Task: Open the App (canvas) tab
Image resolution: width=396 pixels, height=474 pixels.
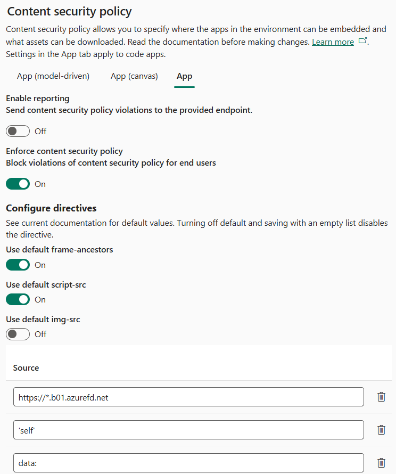Action: point(134,76)
